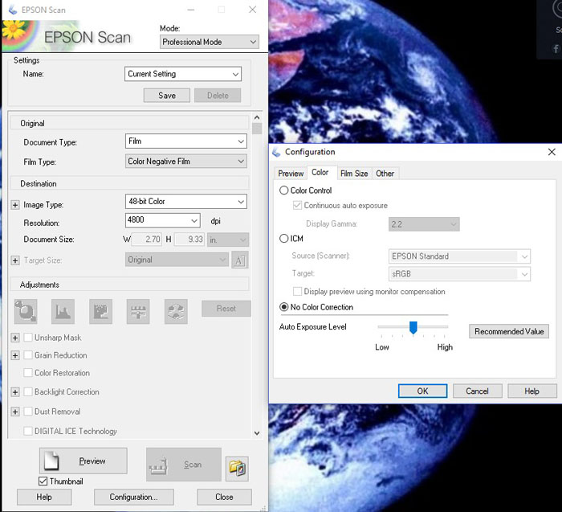This screenshot has height=512, width=562.
Task: Toggle the Thumbnail checkbox
Action: pyautogui.click(x=43, y=481)
